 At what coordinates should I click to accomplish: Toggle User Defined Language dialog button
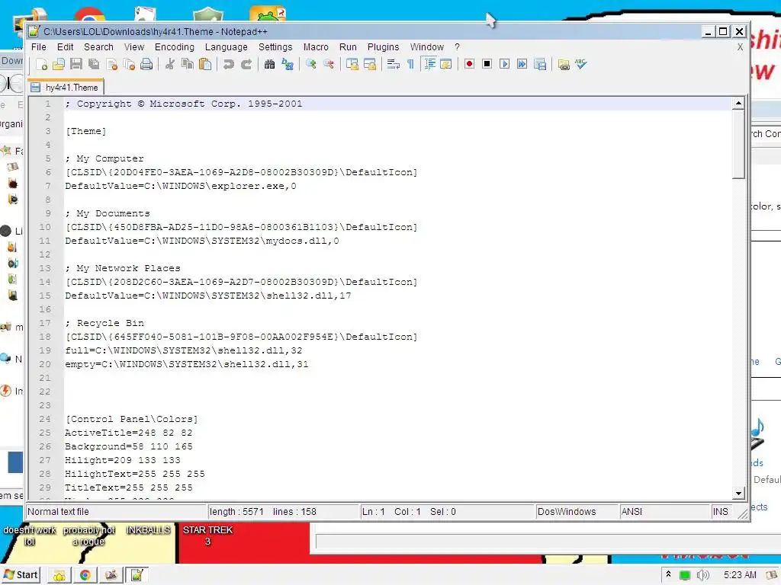(446, 64)
